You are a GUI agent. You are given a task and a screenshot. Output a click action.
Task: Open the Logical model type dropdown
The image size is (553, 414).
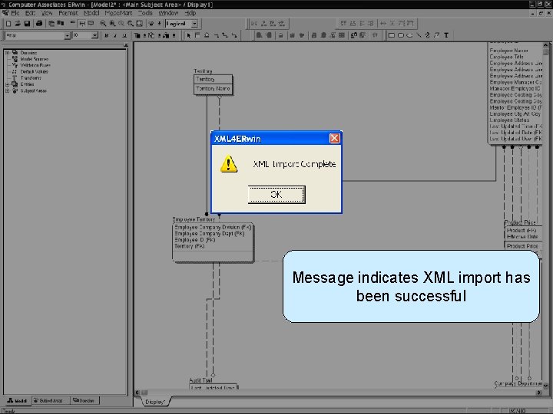coord(194,24)
